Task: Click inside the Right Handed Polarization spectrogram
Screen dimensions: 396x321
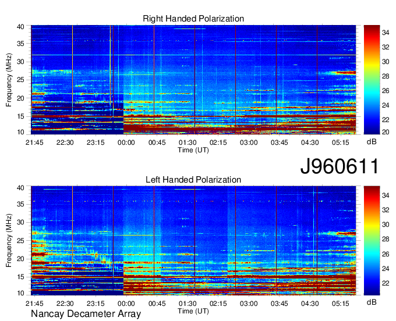Action: pos(193,80)
